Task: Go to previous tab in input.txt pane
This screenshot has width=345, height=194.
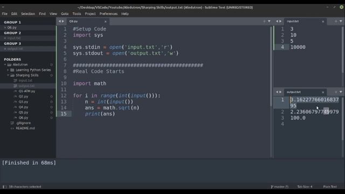Action: 277,22
